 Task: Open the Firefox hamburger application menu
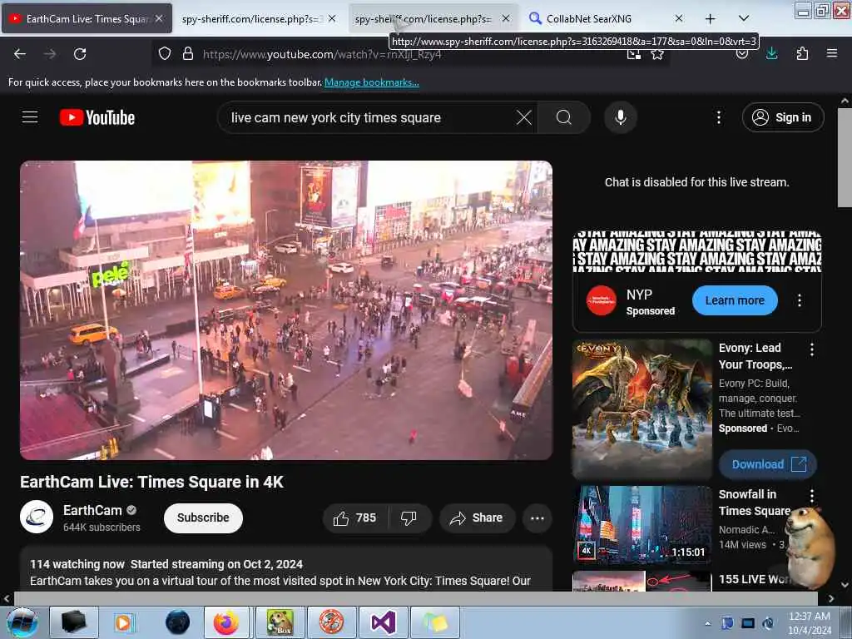click(832, 53)
